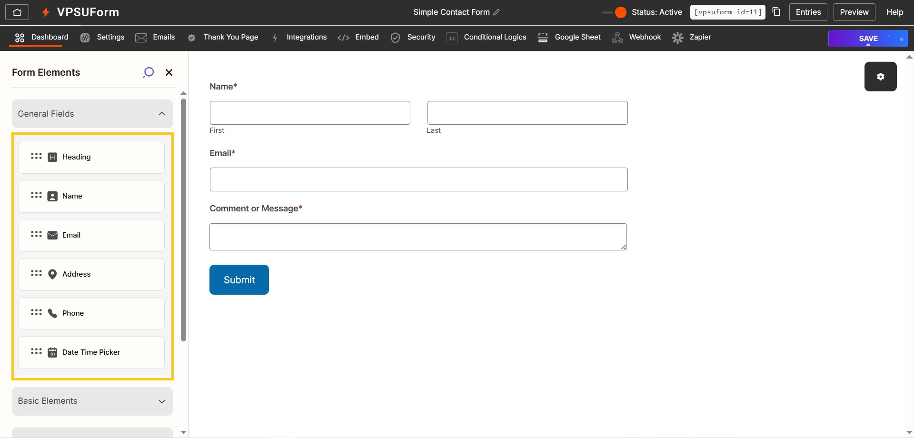Expand the Basic Elements section
914x438 pixels.
pos(162,401)
